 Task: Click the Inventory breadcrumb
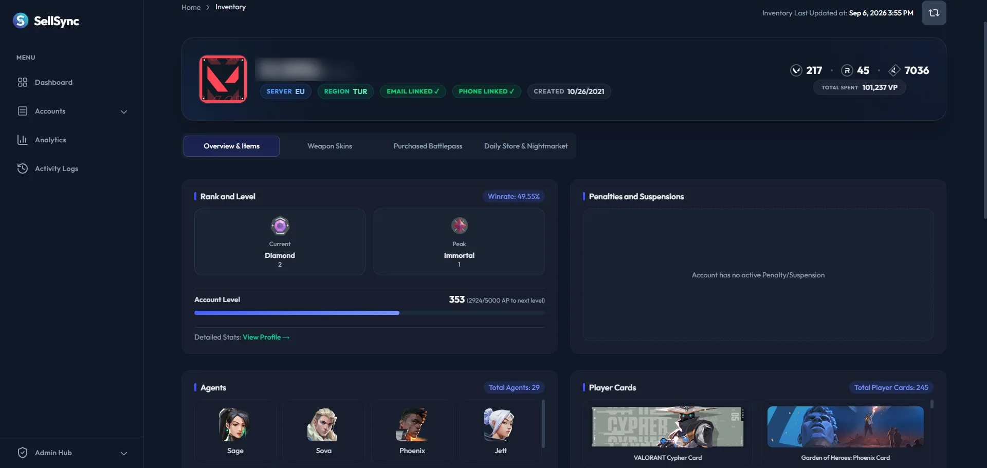click(x=230, y=7)
